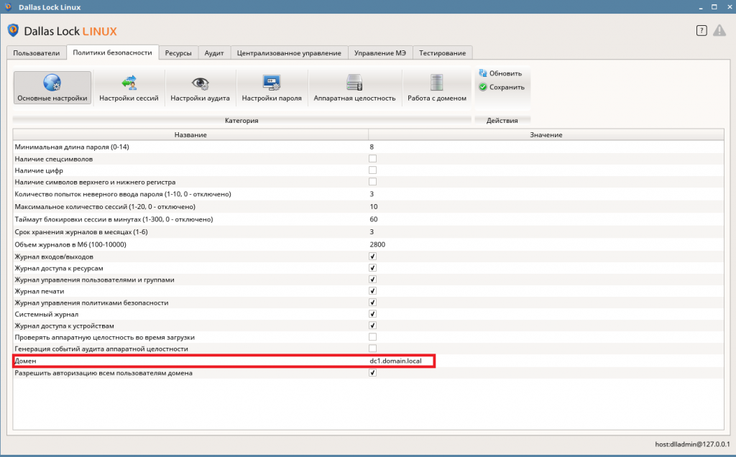Click Объем журналов value 2800
This screenshot has height=457, width=736.
point(377,244)
